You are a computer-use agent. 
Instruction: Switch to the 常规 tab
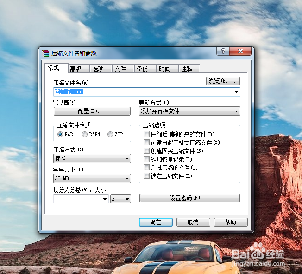point(56,68)
